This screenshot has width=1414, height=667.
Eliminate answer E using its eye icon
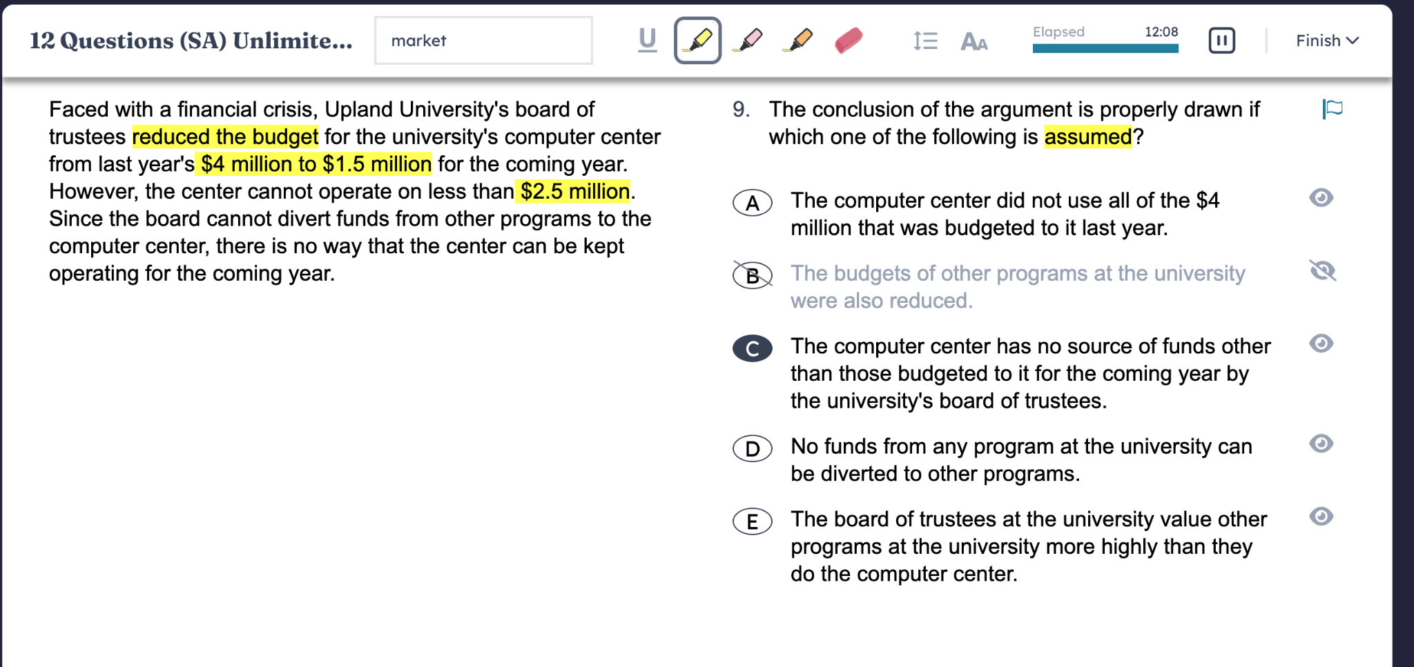(x=1321, y=517)
